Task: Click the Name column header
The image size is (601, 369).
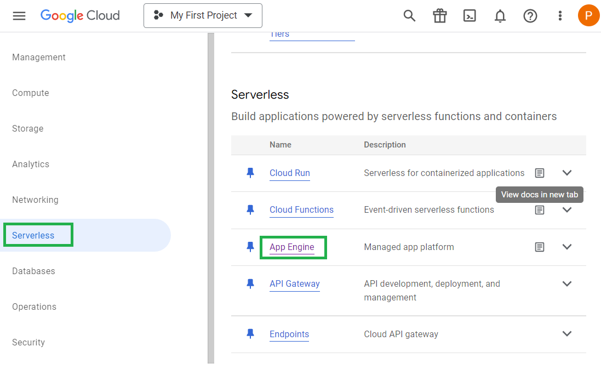Action: click(280, 145)
